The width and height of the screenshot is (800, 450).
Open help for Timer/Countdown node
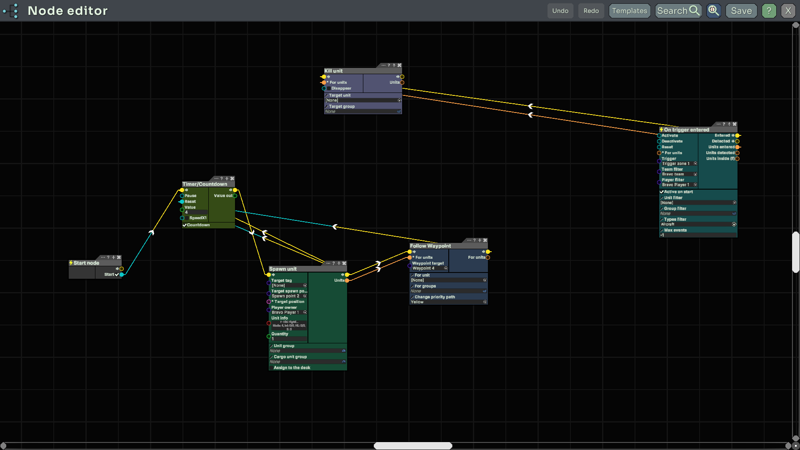click(222, 179)
